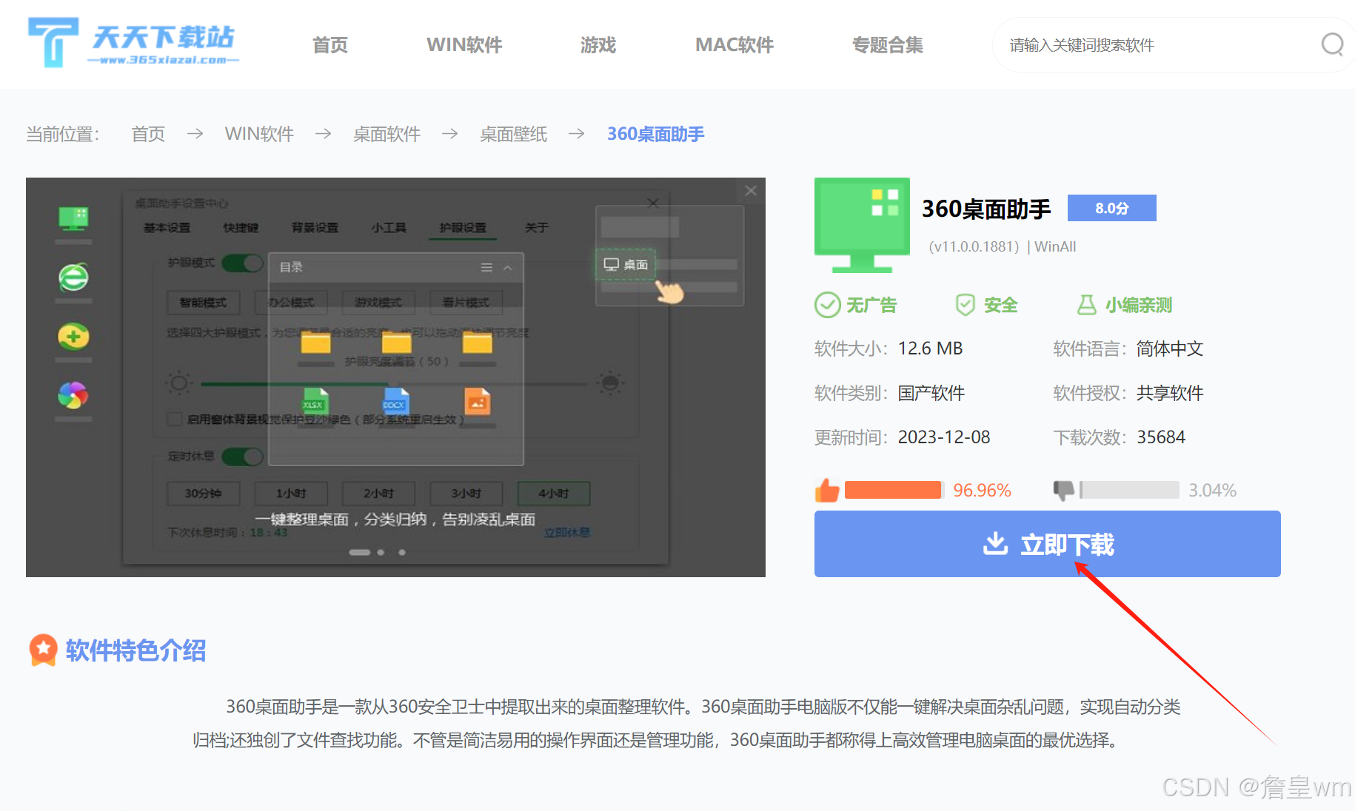Select the first carousel indicator dash
Screen dimensions: 1355x811
(360, 552)
